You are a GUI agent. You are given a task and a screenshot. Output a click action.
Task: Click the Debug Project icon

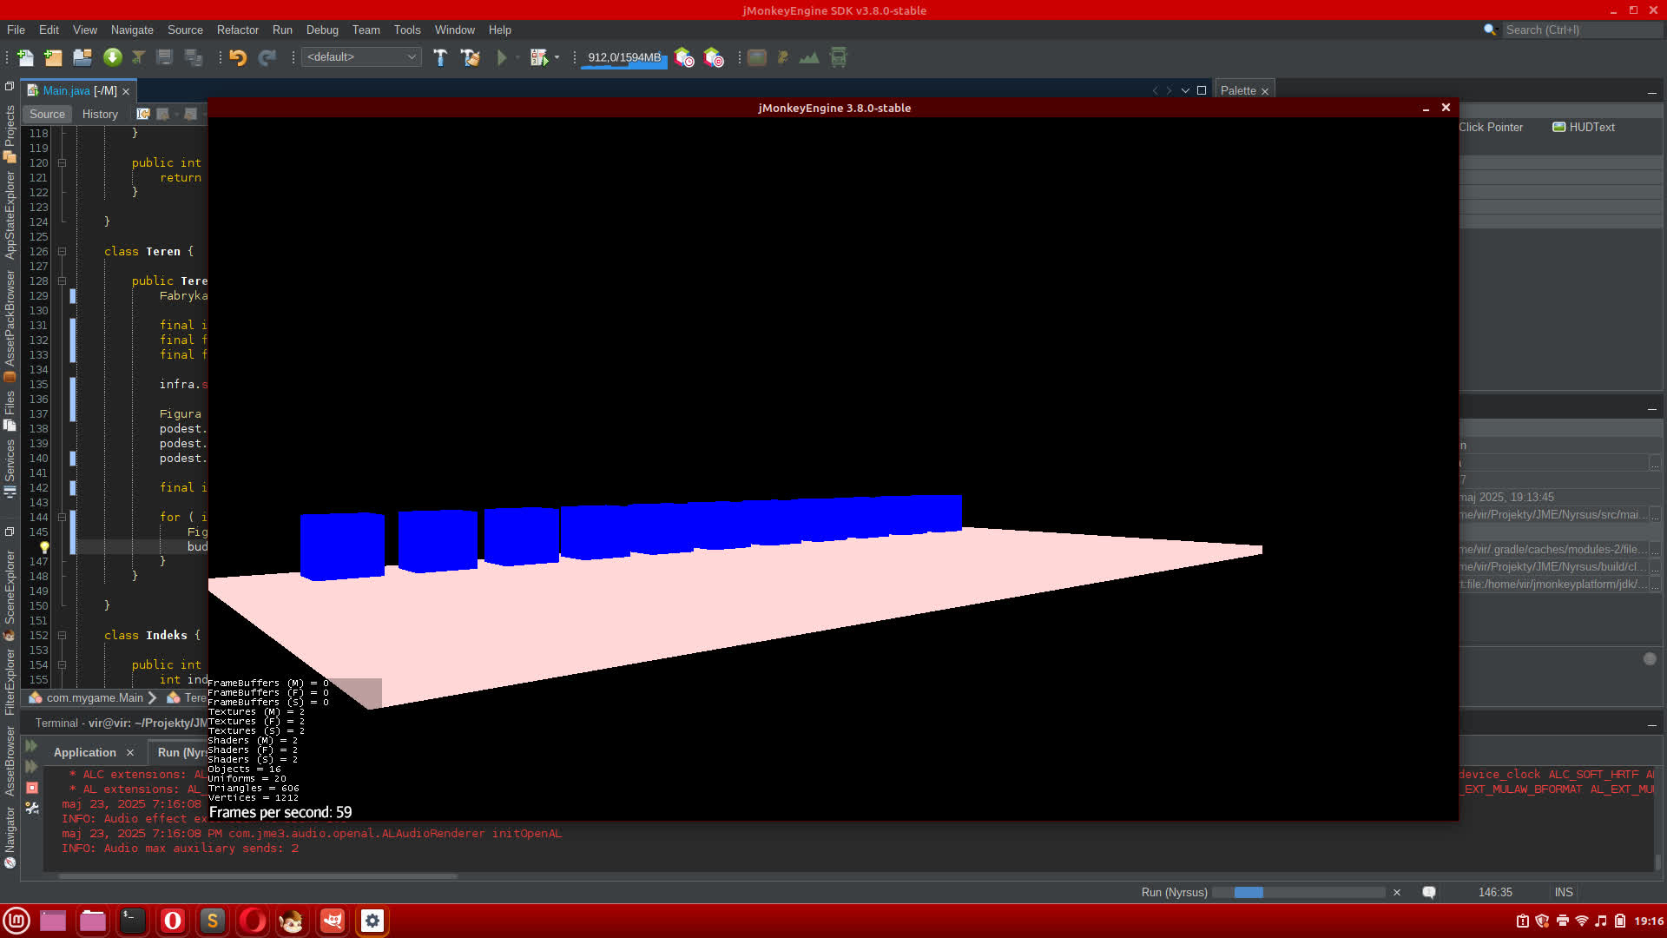tap(539, 57)
